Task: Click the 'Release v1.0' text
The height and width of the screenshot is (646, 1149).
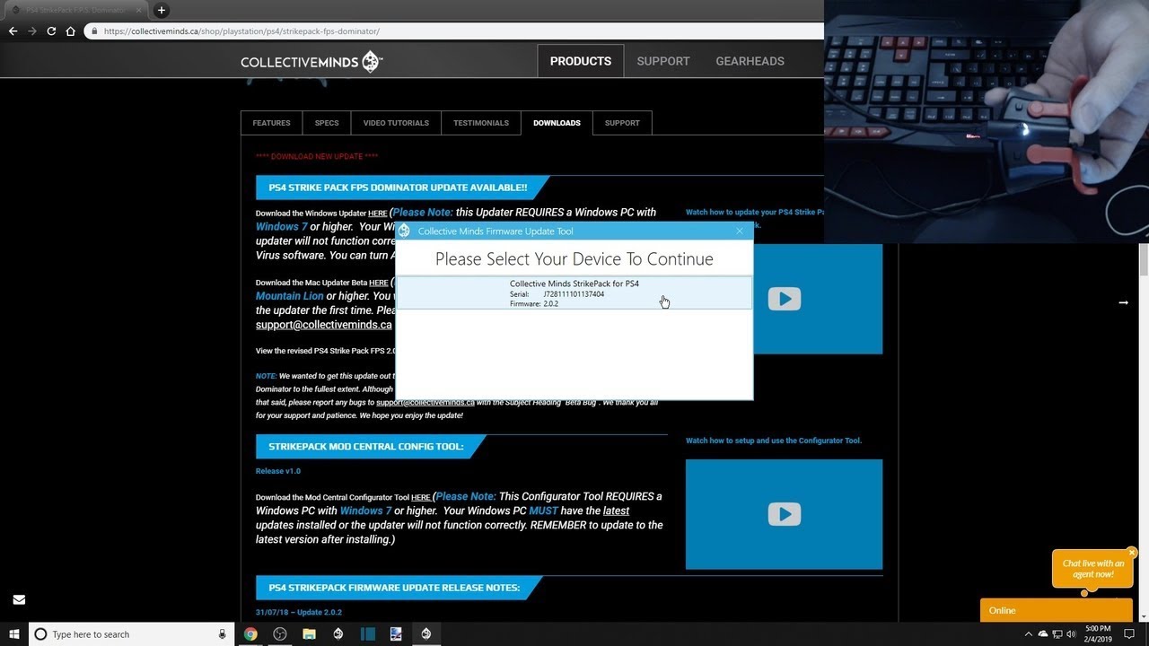Action: pos(278,471)
